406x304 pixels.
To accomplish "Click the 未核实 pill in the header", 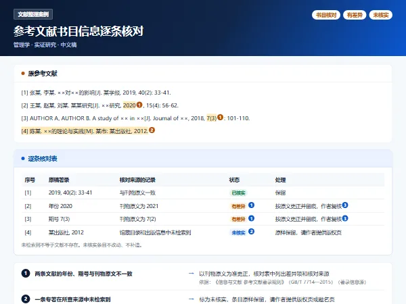I will 380,15.
